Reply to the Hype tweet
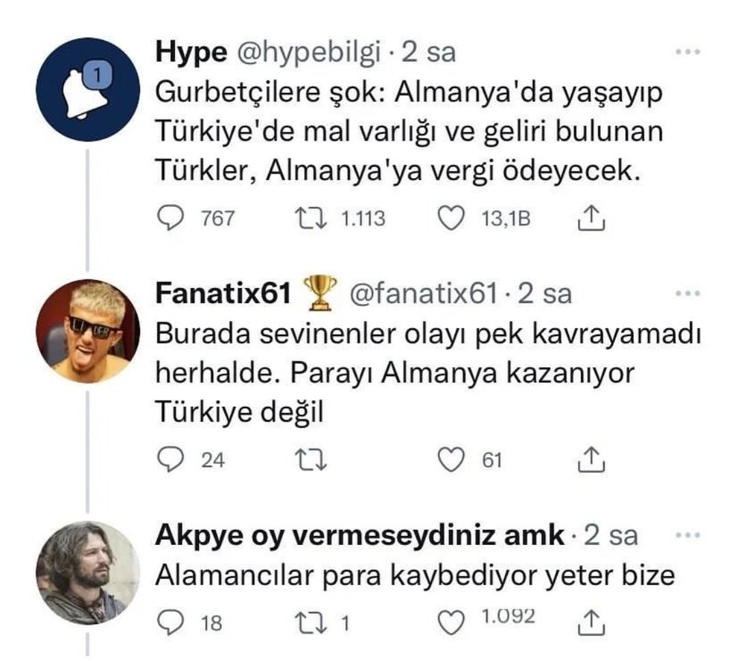 [x=169, y=219]
